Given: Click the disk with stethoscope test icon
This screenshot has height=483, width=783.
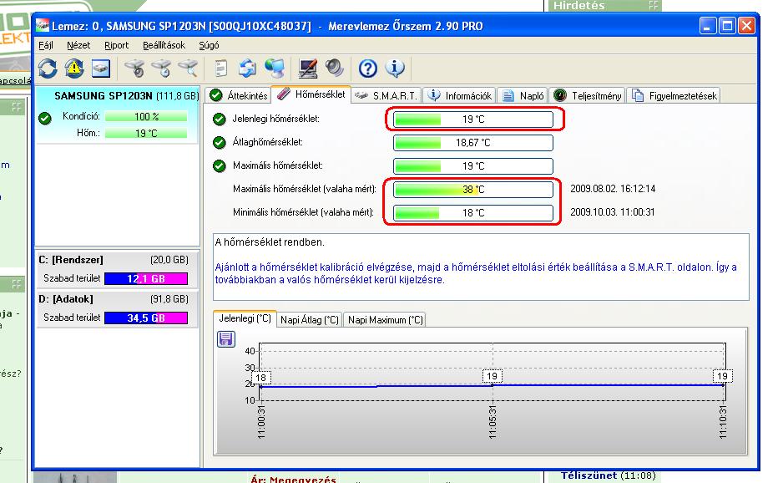Looking at the screenshot, I should (x=135, y=68).
